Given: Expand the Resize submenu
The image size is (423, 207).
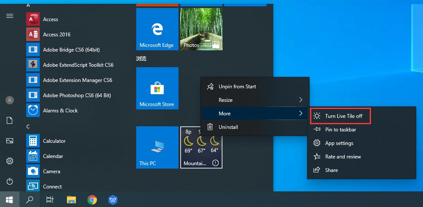Looking at the screenshot, I should [x=255, y=100].
